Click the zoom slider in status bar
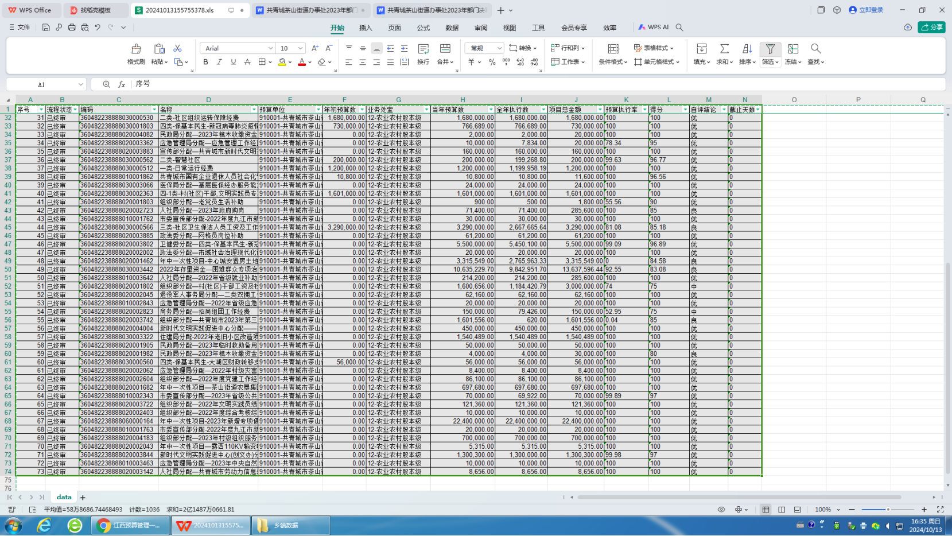Image resolution: width=952 pixels, height=536 pixels. [x=887, y=510]
